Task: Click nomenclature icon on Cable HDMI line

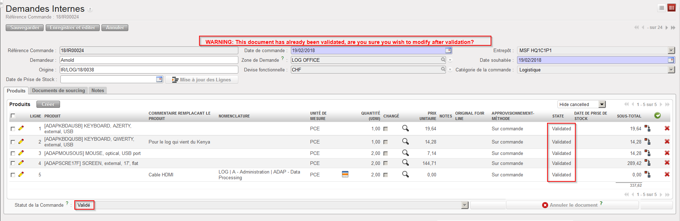Action: click(345, 175)
